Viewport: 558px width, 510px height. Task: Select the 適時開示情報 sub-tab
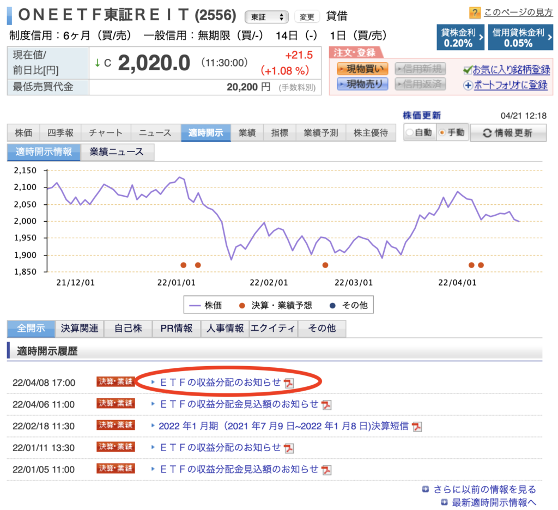coord(44,152)
